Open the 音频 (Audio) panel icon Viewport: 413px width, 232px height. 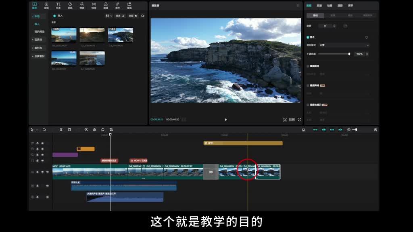[46, 5]
